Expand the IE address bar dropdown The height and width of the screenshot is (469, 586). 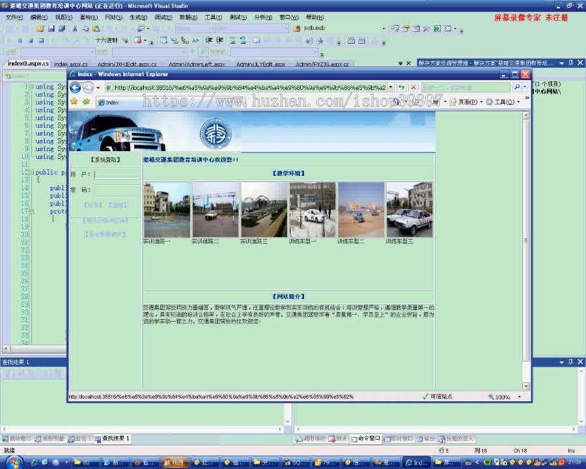click(x=391, y=87)
